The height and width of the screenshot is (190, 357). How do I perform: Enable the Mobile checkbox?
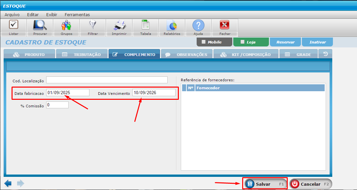[x=204, y=42]
